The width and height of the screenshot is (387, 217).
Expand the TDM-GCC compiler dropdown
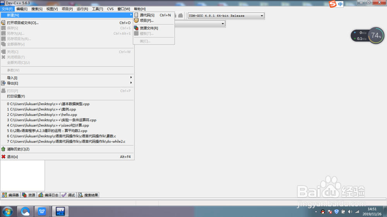262,16
